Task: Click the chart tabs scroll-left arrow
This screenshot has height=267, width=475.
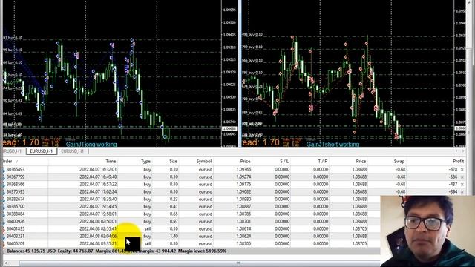Action: coord(456,151)
